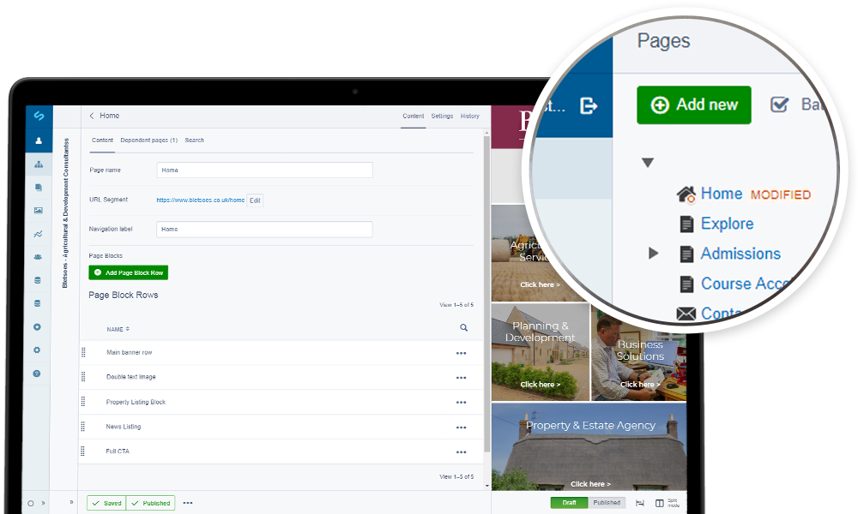
Task: Open the reports chart sidebar icon
Action: click(x=38, y=234)
